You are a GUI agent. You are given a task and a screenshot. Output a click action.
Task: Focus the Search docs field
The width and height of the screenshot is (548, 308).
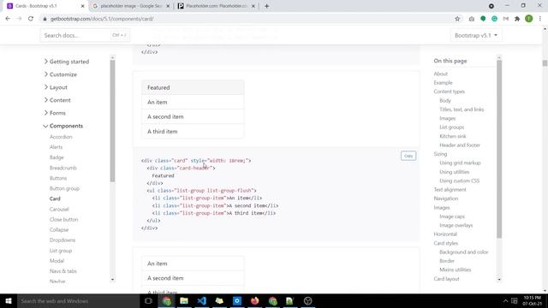85,35
